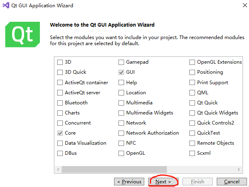Select ActiveQt container module

click(x=60, y=83)
